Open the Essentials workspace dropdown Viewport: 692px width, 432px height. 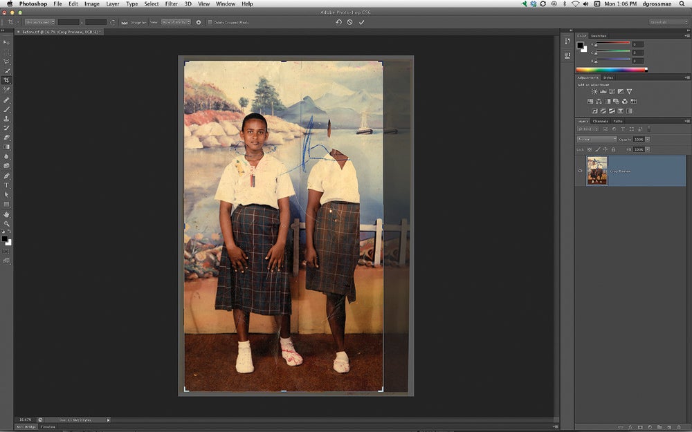(668, 22)
